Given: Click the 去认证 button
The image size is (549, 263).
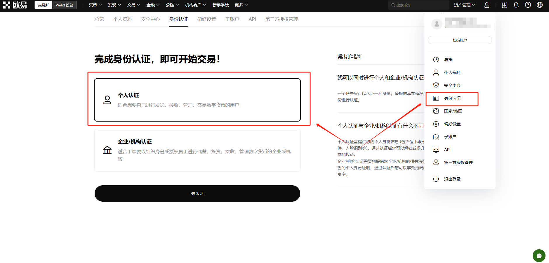Looking at the screenshot, I should pyautogui.click(x=197, y=193).
